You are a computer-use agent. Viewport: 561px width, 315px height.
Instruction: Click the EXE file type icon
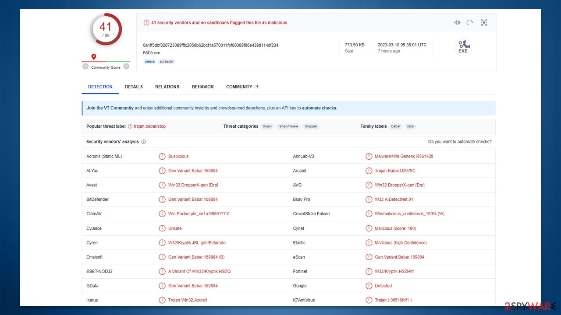pos(463,47)
